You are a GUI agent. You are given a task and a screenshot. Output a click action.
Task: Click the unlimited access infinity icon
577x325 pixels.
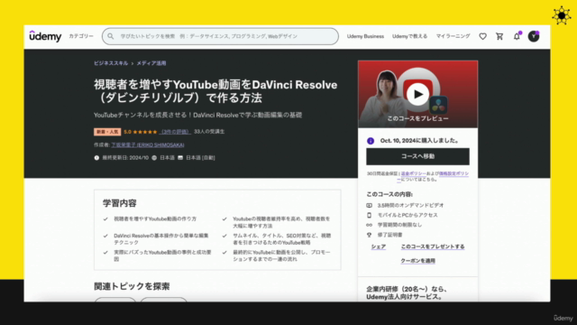tap(369, 225)
